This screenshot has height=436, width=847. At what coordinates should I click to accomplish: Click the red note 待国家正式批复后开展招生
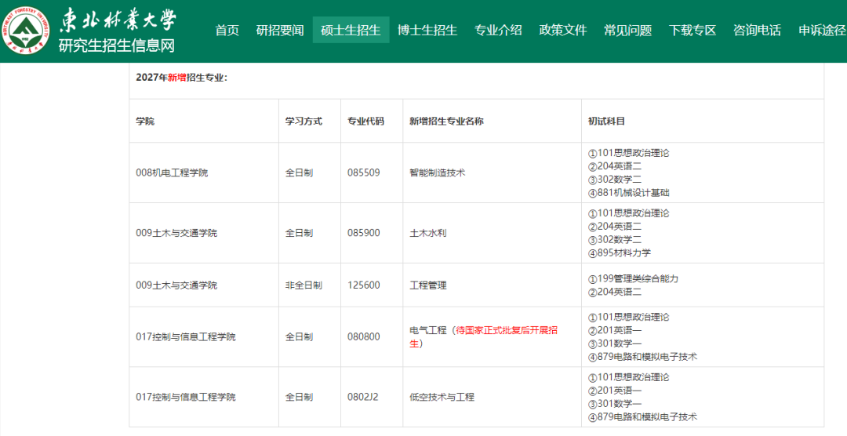tap(483, 337)
